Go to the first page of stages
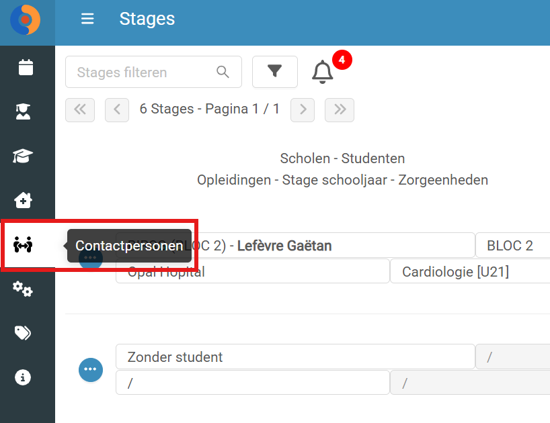 pos(80,110)
